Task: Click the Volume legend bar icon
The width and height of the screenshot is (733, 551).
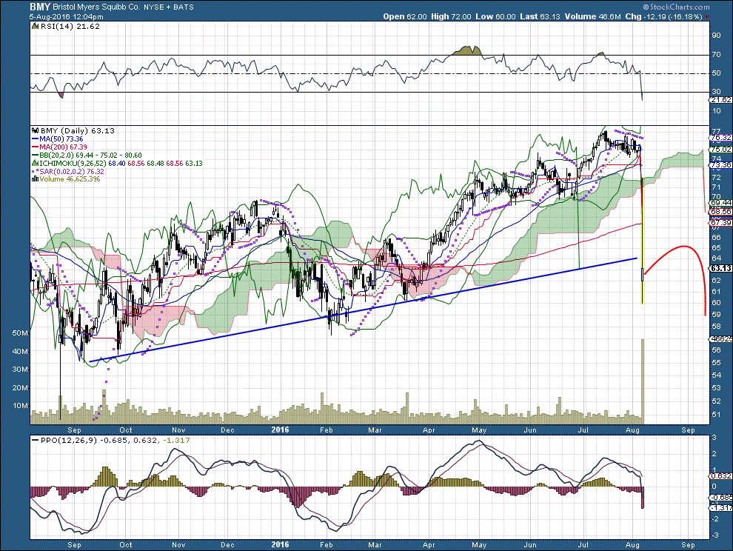Action: [x=35, y=179]
